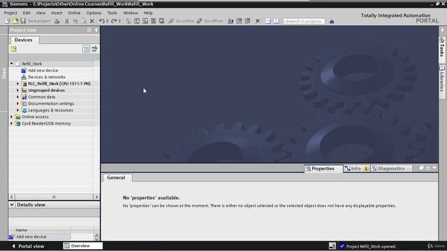447x251 pixels.
Task: Open the Undo history dropdown arrow
Action: coord(108,21)
